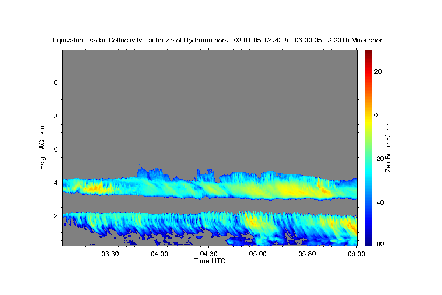Click the plot title 'Equivalent Radar Reflectivity Factor Ze of Hydrometeors'

[x=140, y=41]
